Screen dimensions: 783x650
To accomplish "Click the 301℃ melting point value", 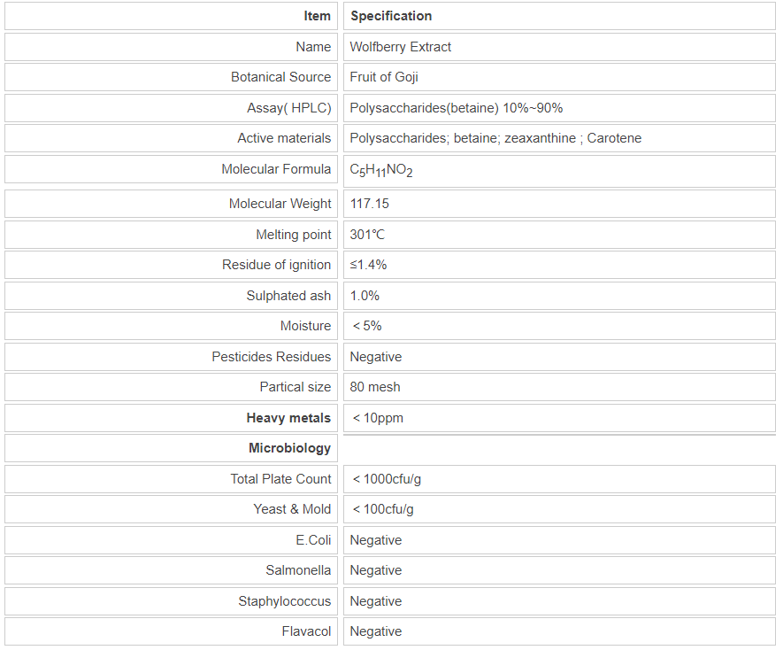I will click(367, 235).
